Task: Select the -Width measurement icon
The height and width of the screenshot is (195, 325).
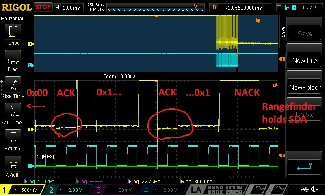Action: (x=13, y=163)
